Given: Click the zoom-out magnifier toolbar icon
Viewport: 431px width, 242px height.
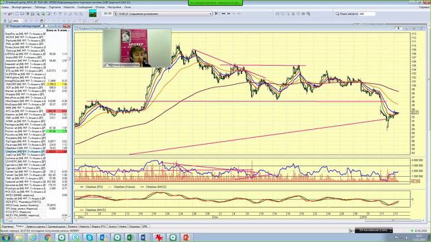Looking at the screenshot, I should click(43, 13).
